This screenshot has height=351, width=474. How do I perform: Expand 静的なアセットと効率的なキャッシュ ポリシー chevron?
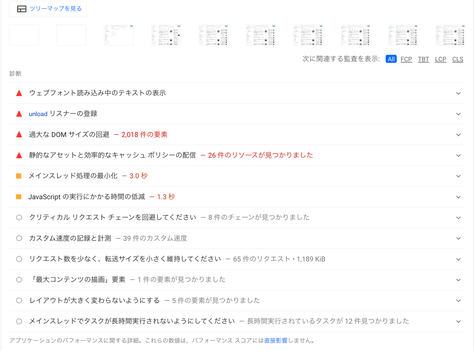click(458, 156)
